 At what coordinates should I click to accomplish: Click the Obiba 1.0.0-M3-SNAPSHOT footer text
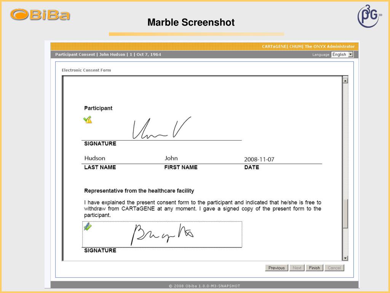click(205, 286)
